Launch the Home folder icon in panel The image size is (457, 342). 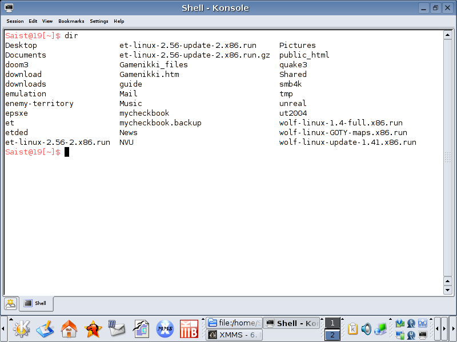tap(69, 329)
